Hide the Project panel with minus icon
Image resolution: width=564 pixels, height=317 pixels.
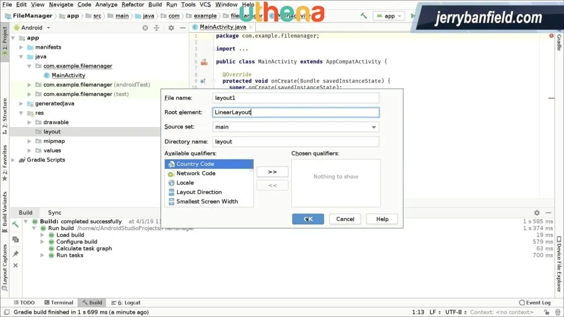click(x=183, y=28)
